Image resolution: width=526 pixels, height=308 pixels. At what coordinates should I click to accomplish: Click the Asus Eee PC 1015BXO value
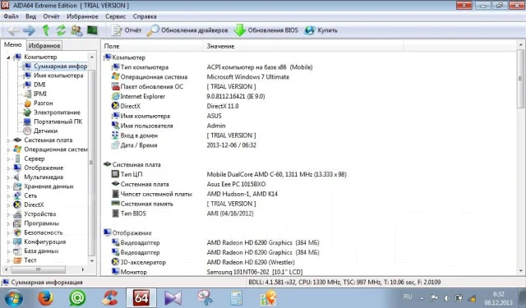click(x=236, y=184)
